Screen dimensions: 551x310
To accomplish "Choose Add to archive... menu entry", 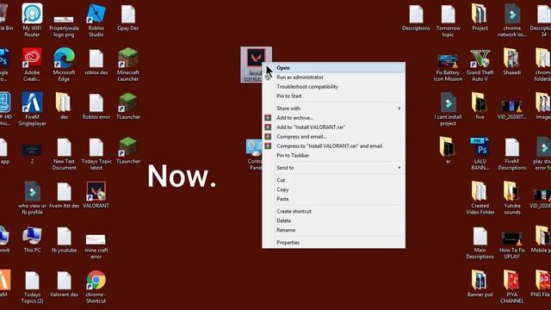I will 333,118.
